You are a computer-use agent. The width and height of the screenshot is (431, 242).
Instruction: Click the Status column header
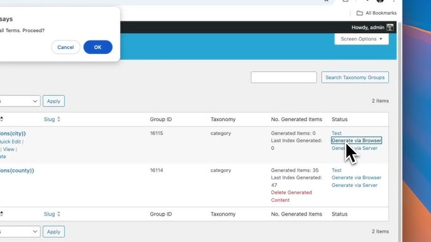(x=339, y=119)
